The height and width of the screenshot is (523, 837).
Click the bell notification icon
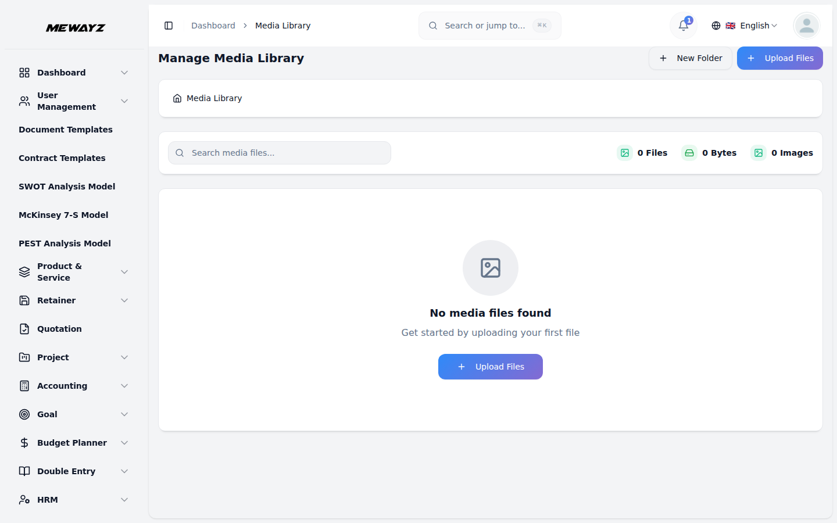coord(682,26)
